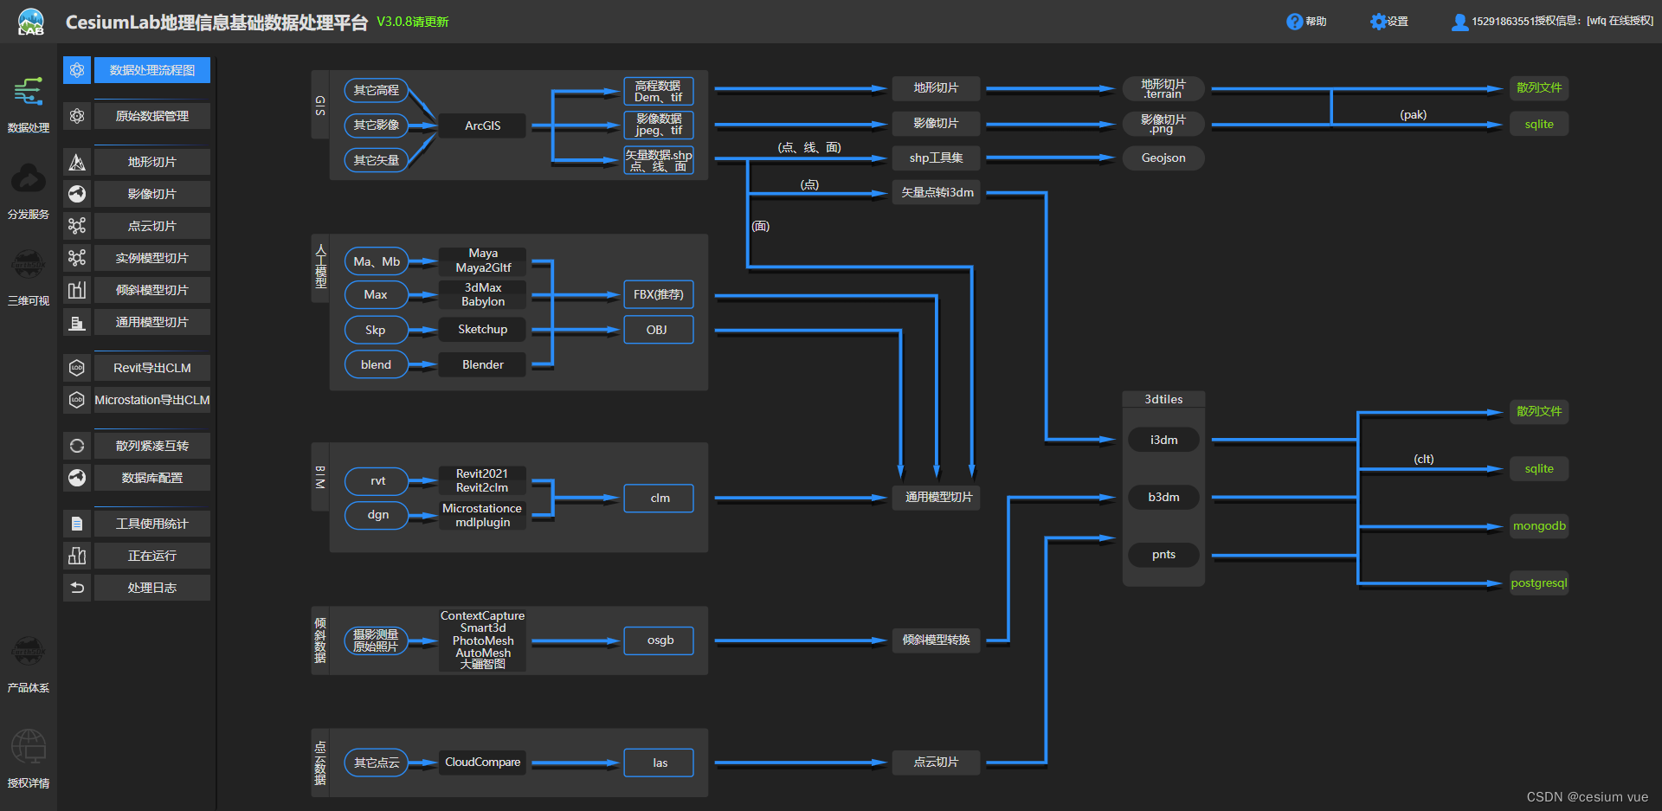Open the 工具使用统计 menu item
The height and width of the screenshot is (811, 1662).
[x=152, y=524]
